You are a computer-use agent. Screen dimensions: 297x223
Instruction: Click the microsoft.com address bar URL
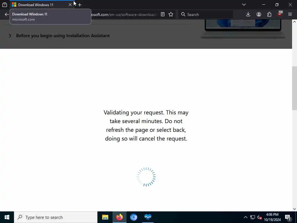click(x=124, y=15)
